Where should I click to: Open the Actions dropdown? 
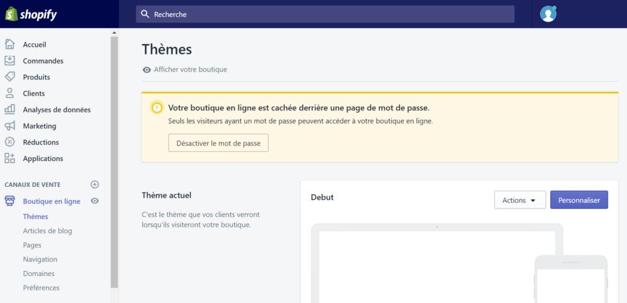coord(519,200)
